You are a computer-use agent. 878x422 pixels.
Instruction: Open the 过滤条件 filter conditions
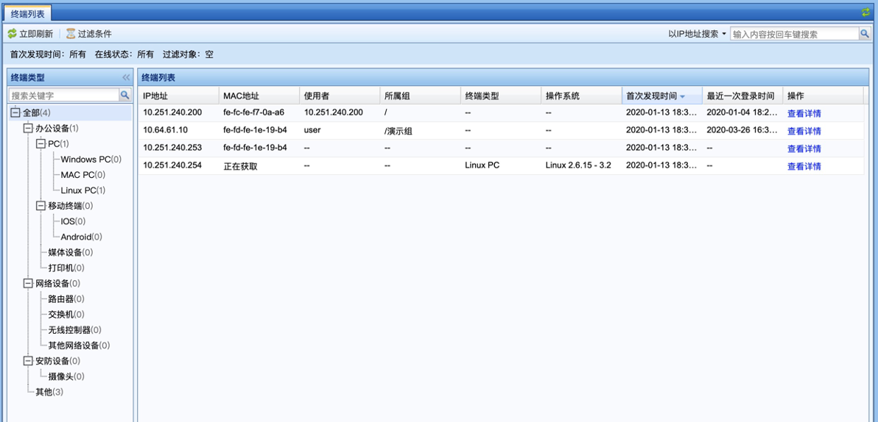88,34
